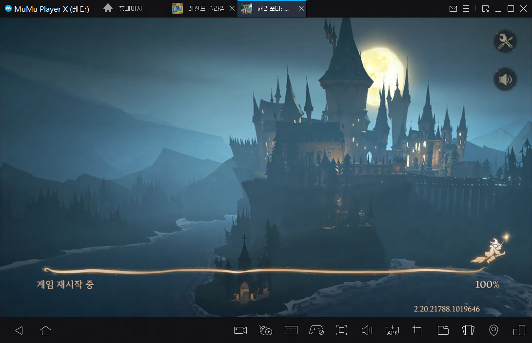Adjust emulator volume via the speaker icon
Screen dimensions: 532x343
[367, 330]
